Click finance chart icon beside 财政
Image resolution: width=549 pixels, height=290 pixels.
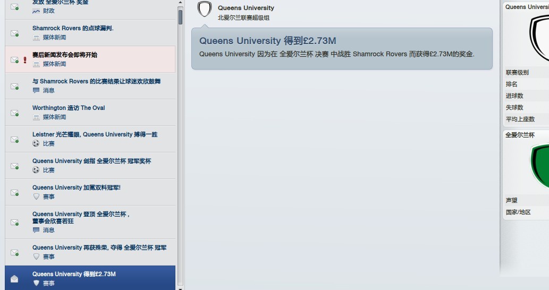coord(36,11)
